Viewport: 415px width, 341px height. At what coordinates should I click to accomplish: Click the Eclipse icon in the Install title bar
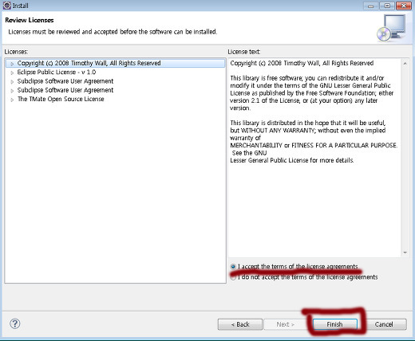6,6
